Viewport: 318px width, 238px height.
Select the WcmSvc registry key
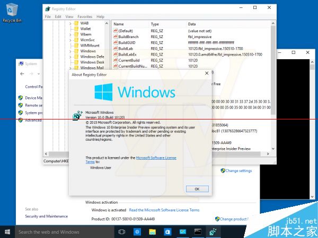tap(87, 40)
